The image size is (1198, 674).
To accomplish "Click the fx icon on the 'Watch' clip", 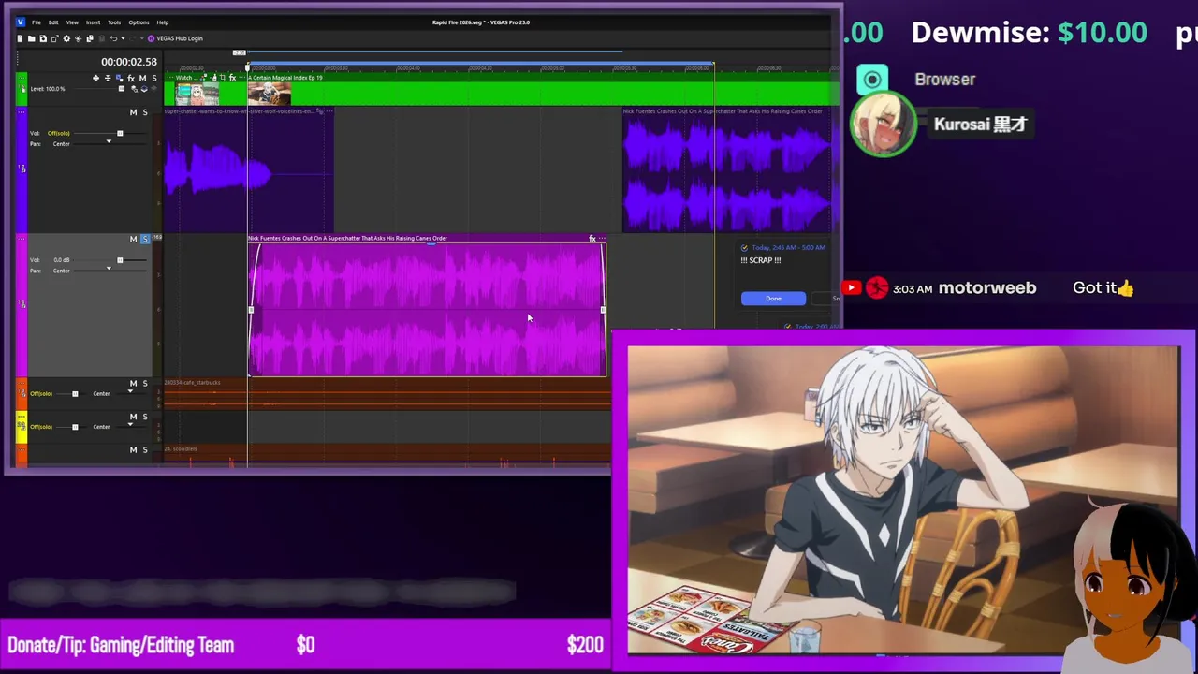I will point(232,78).
